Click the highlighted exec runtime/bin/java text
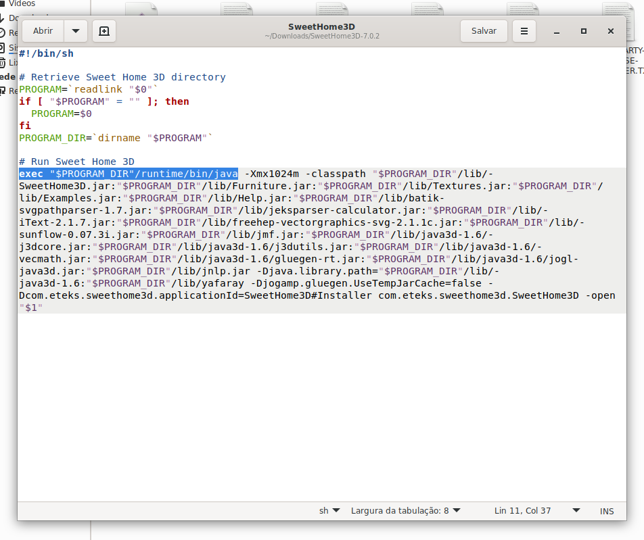 point(128,174)
